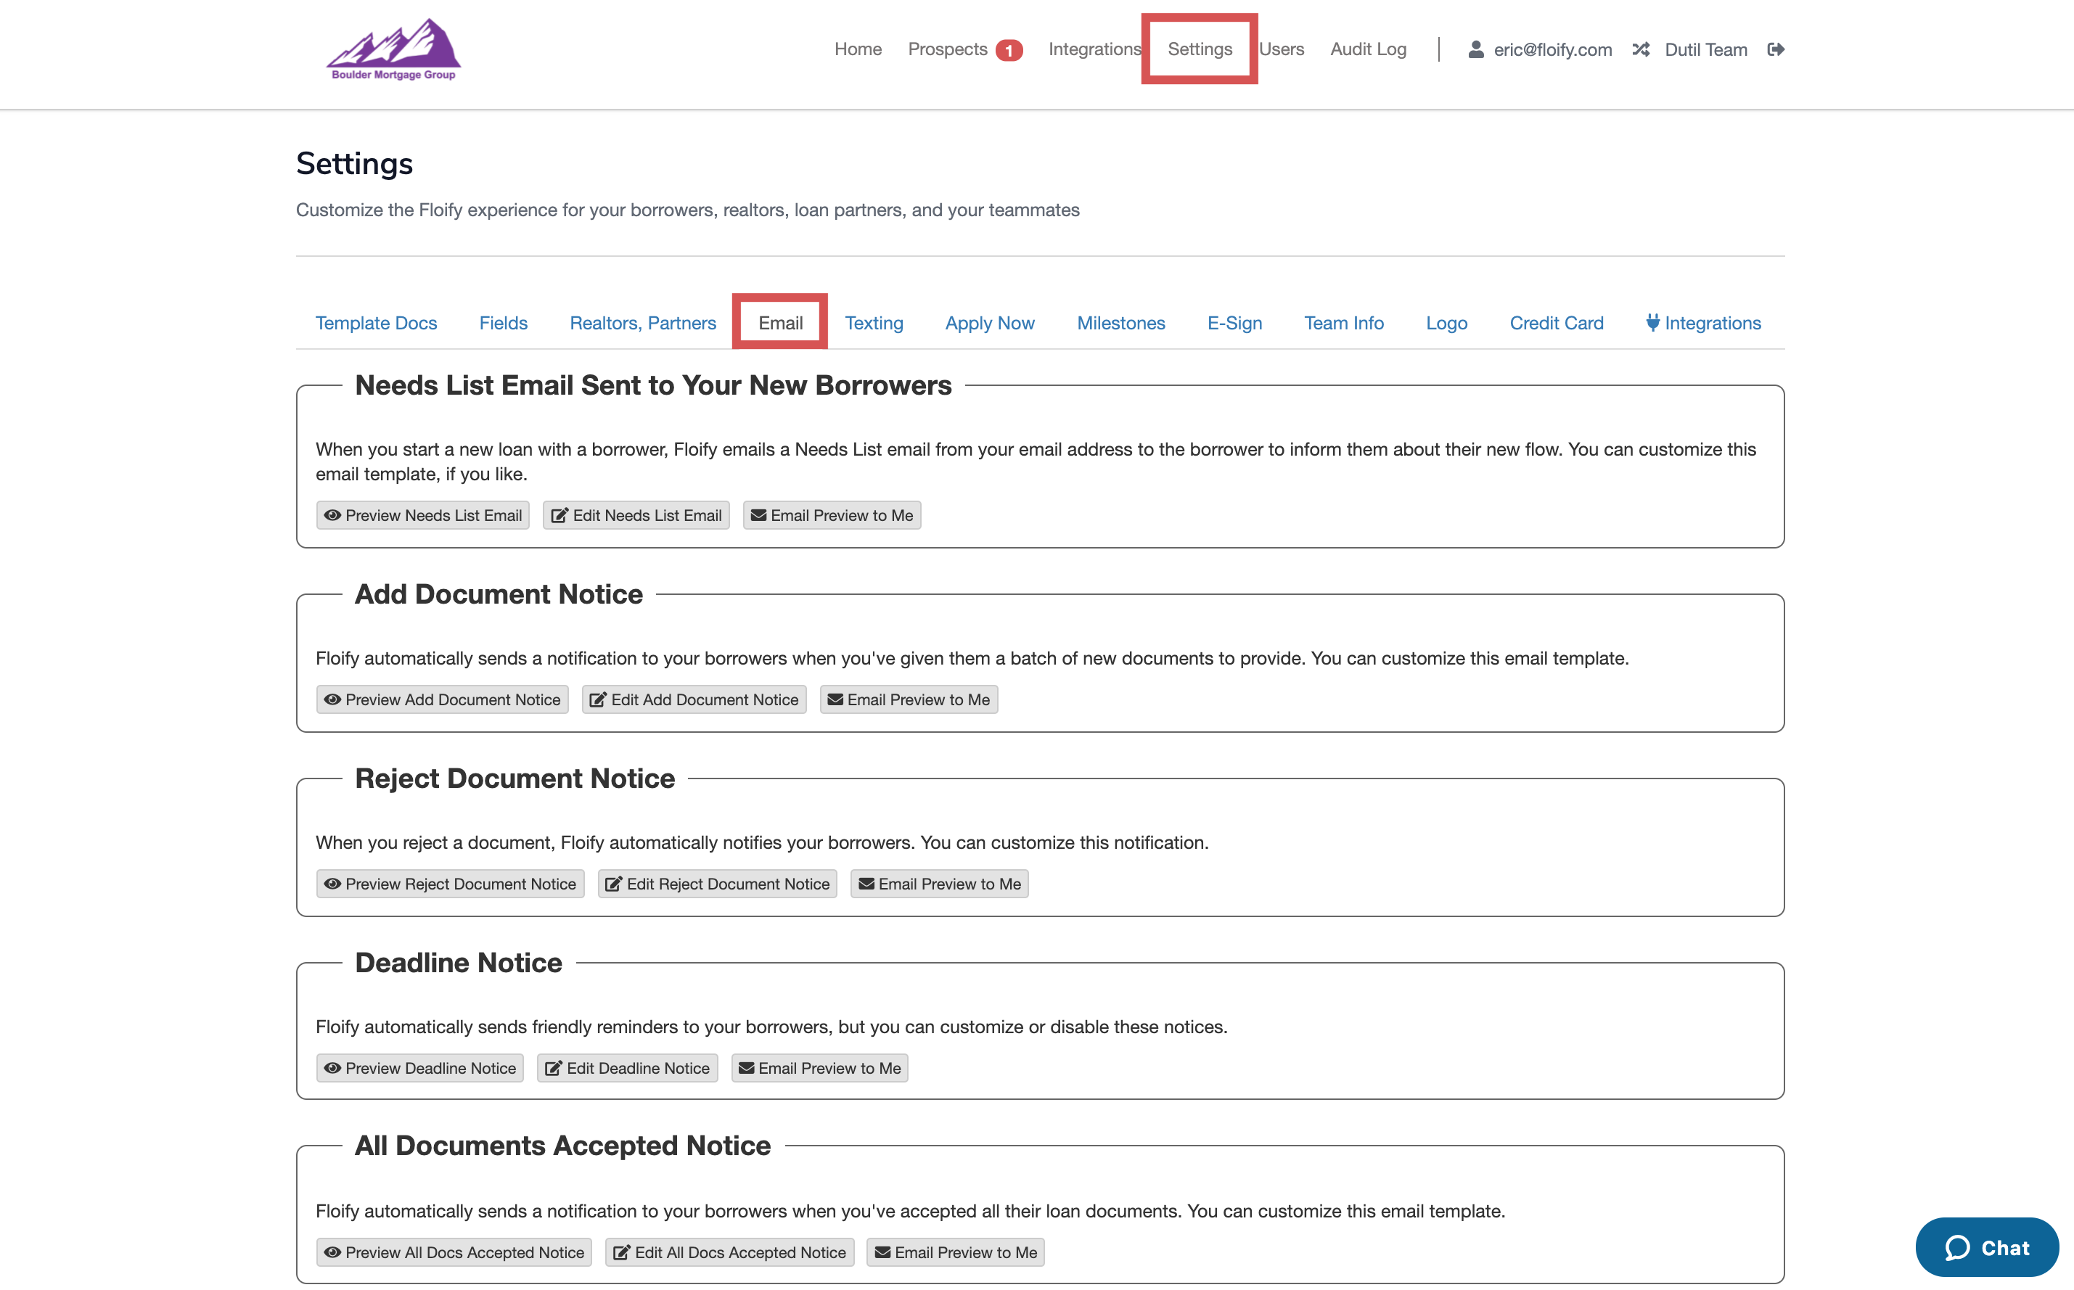Click the logout icon in header
Screen dimensions: 2074x1290
coord(1776,49)
